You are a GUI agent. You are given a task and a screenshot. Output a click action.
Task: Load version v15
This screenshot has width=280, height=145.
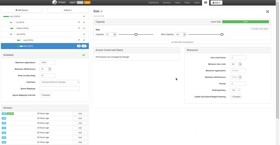click(80, 137)
